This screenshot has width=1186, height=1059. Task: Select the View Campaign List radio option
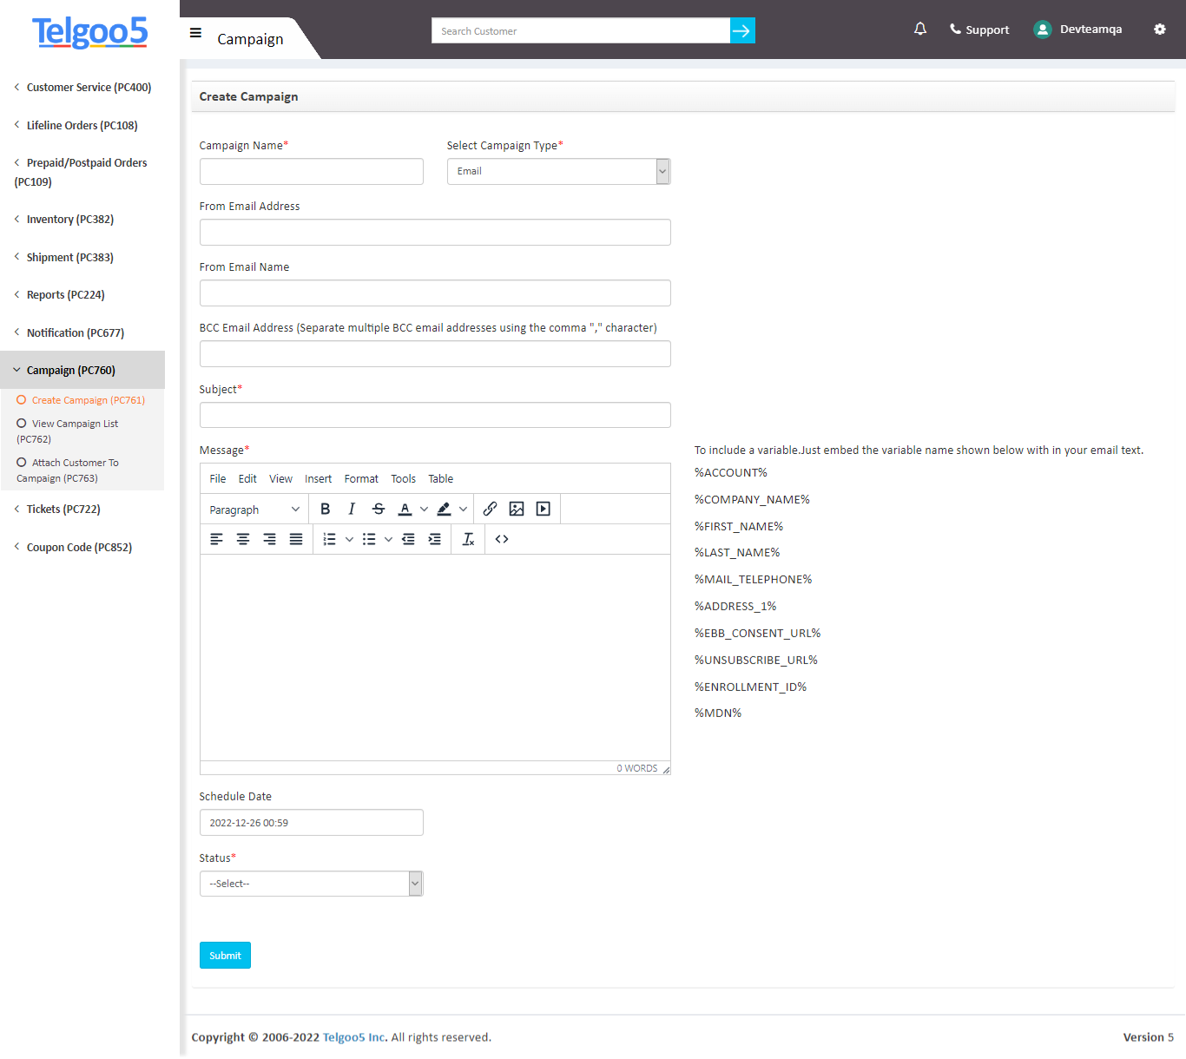coord(21,424)
